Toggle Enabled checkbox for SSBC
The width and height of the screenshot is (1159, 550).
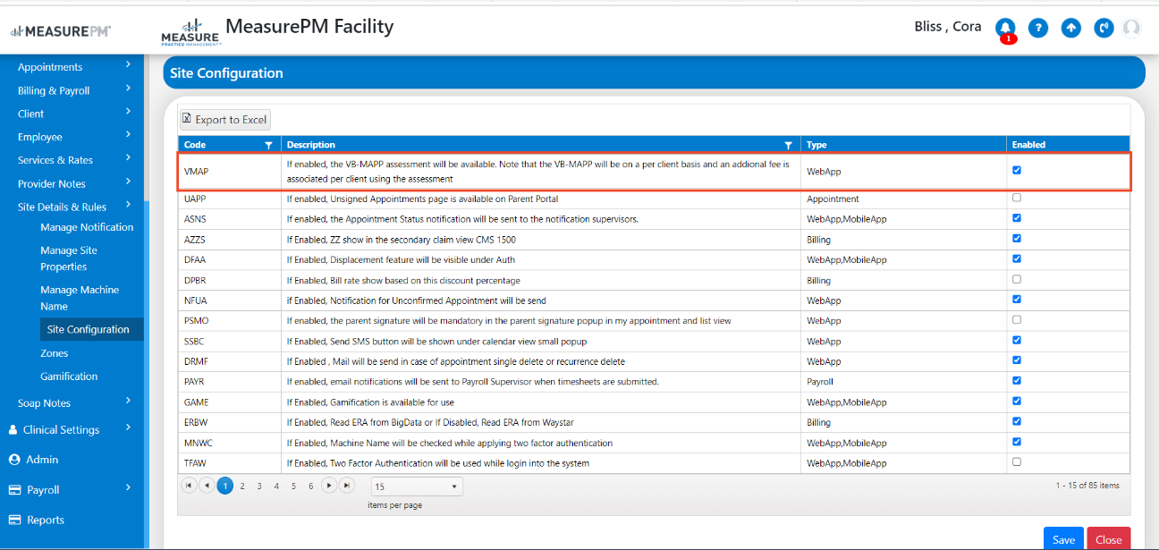tap(1017, 340)
